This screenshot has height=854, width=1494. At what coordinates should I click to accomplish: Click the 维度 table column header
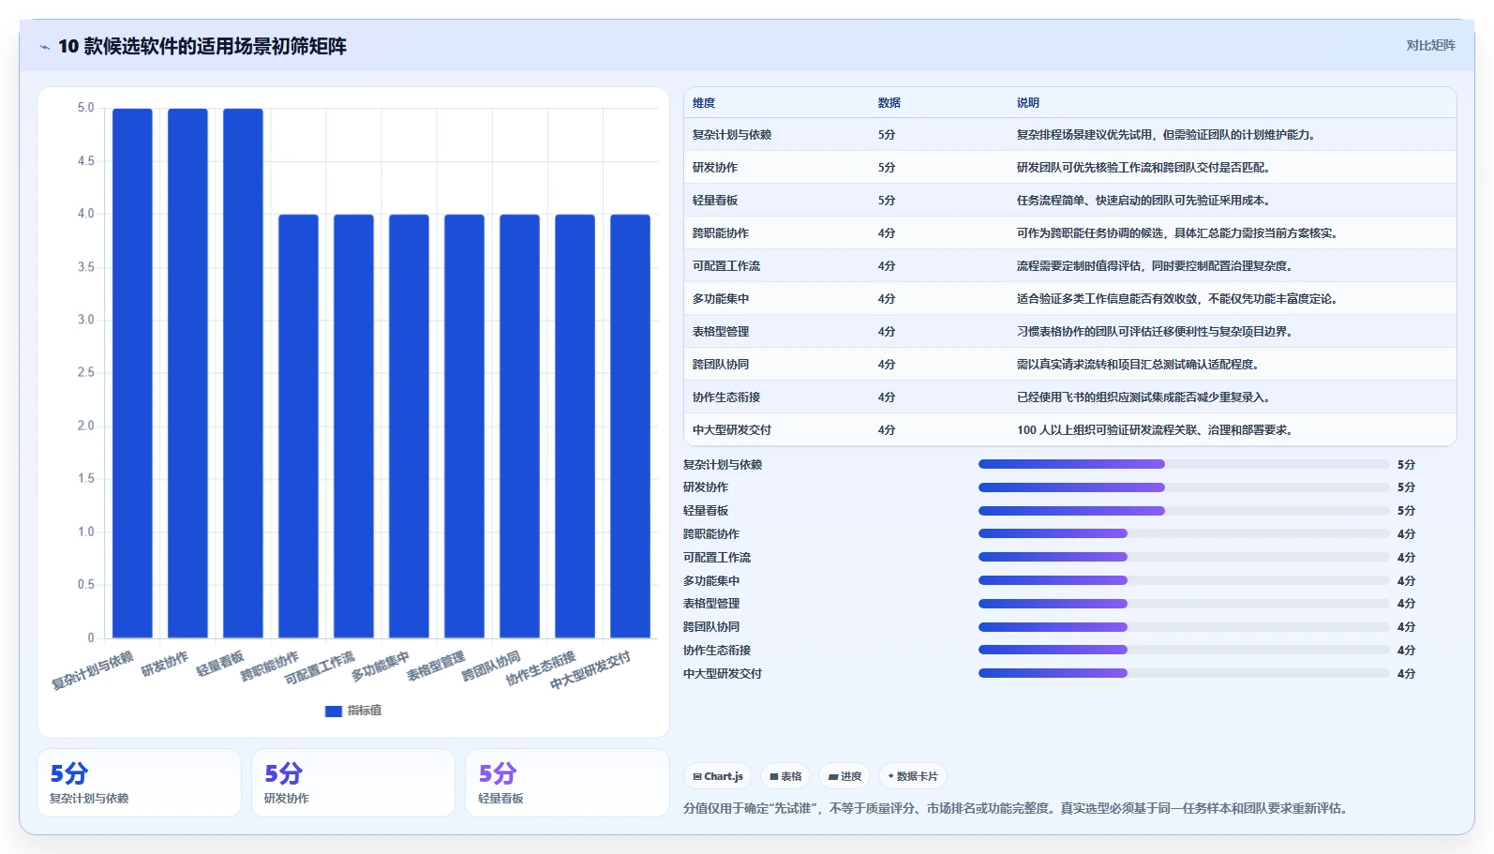click(x=704, y=103)
